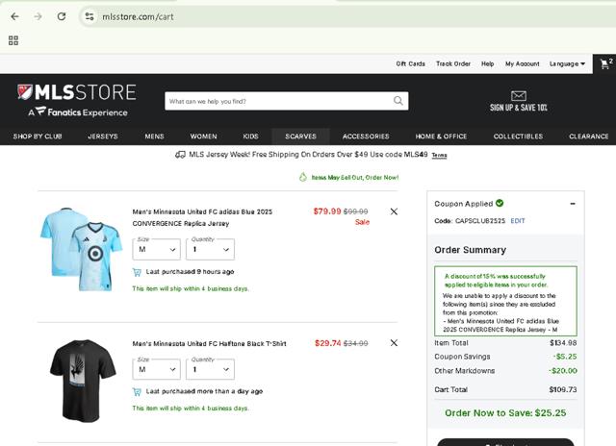This screenshot has width=616, height=446.
Task: Remove the Halftone Black T-Shirt from cart
Action: click(x=394, y=343)
